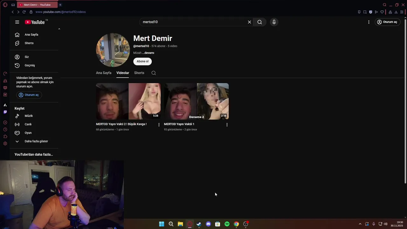Select the Mert Demir - YouTube browser tab
This screenshot has width=407, height=229.
point(37,5)
